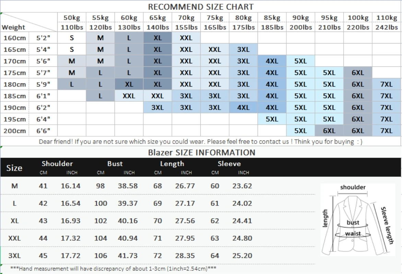Select the 50kg 110lbs column header
402x274 pixels.
coord(72,22)
